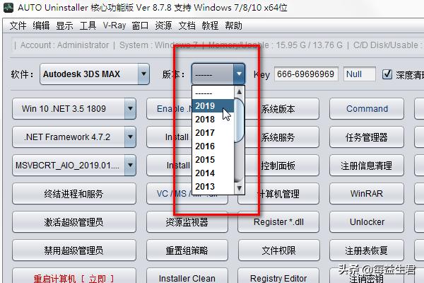Click the version list scroll down arrow
The height and width of the screenshot is (283, 424).
(240, 188)
